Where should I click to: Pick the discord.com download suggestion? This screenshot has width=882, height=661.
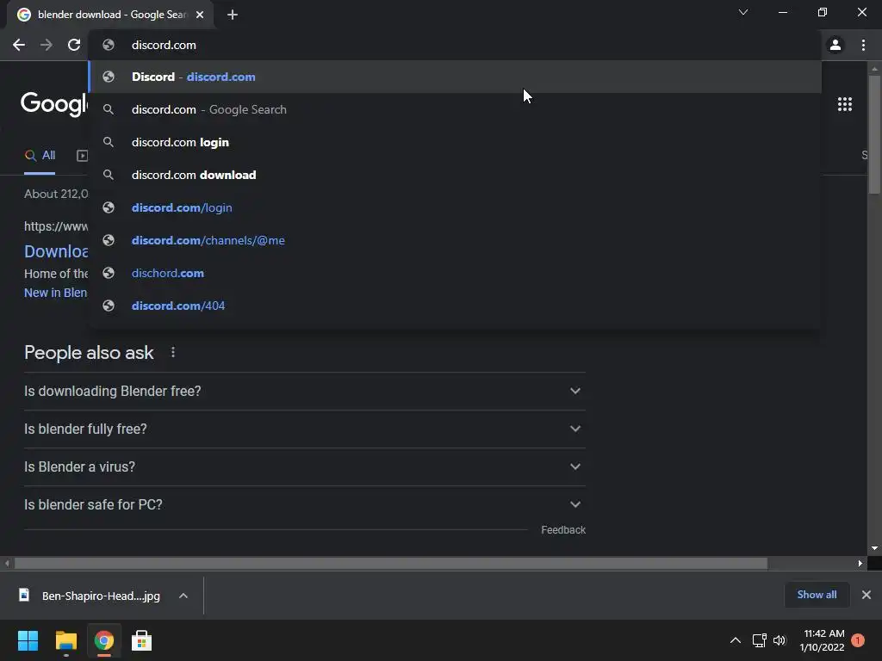(455, 175)
